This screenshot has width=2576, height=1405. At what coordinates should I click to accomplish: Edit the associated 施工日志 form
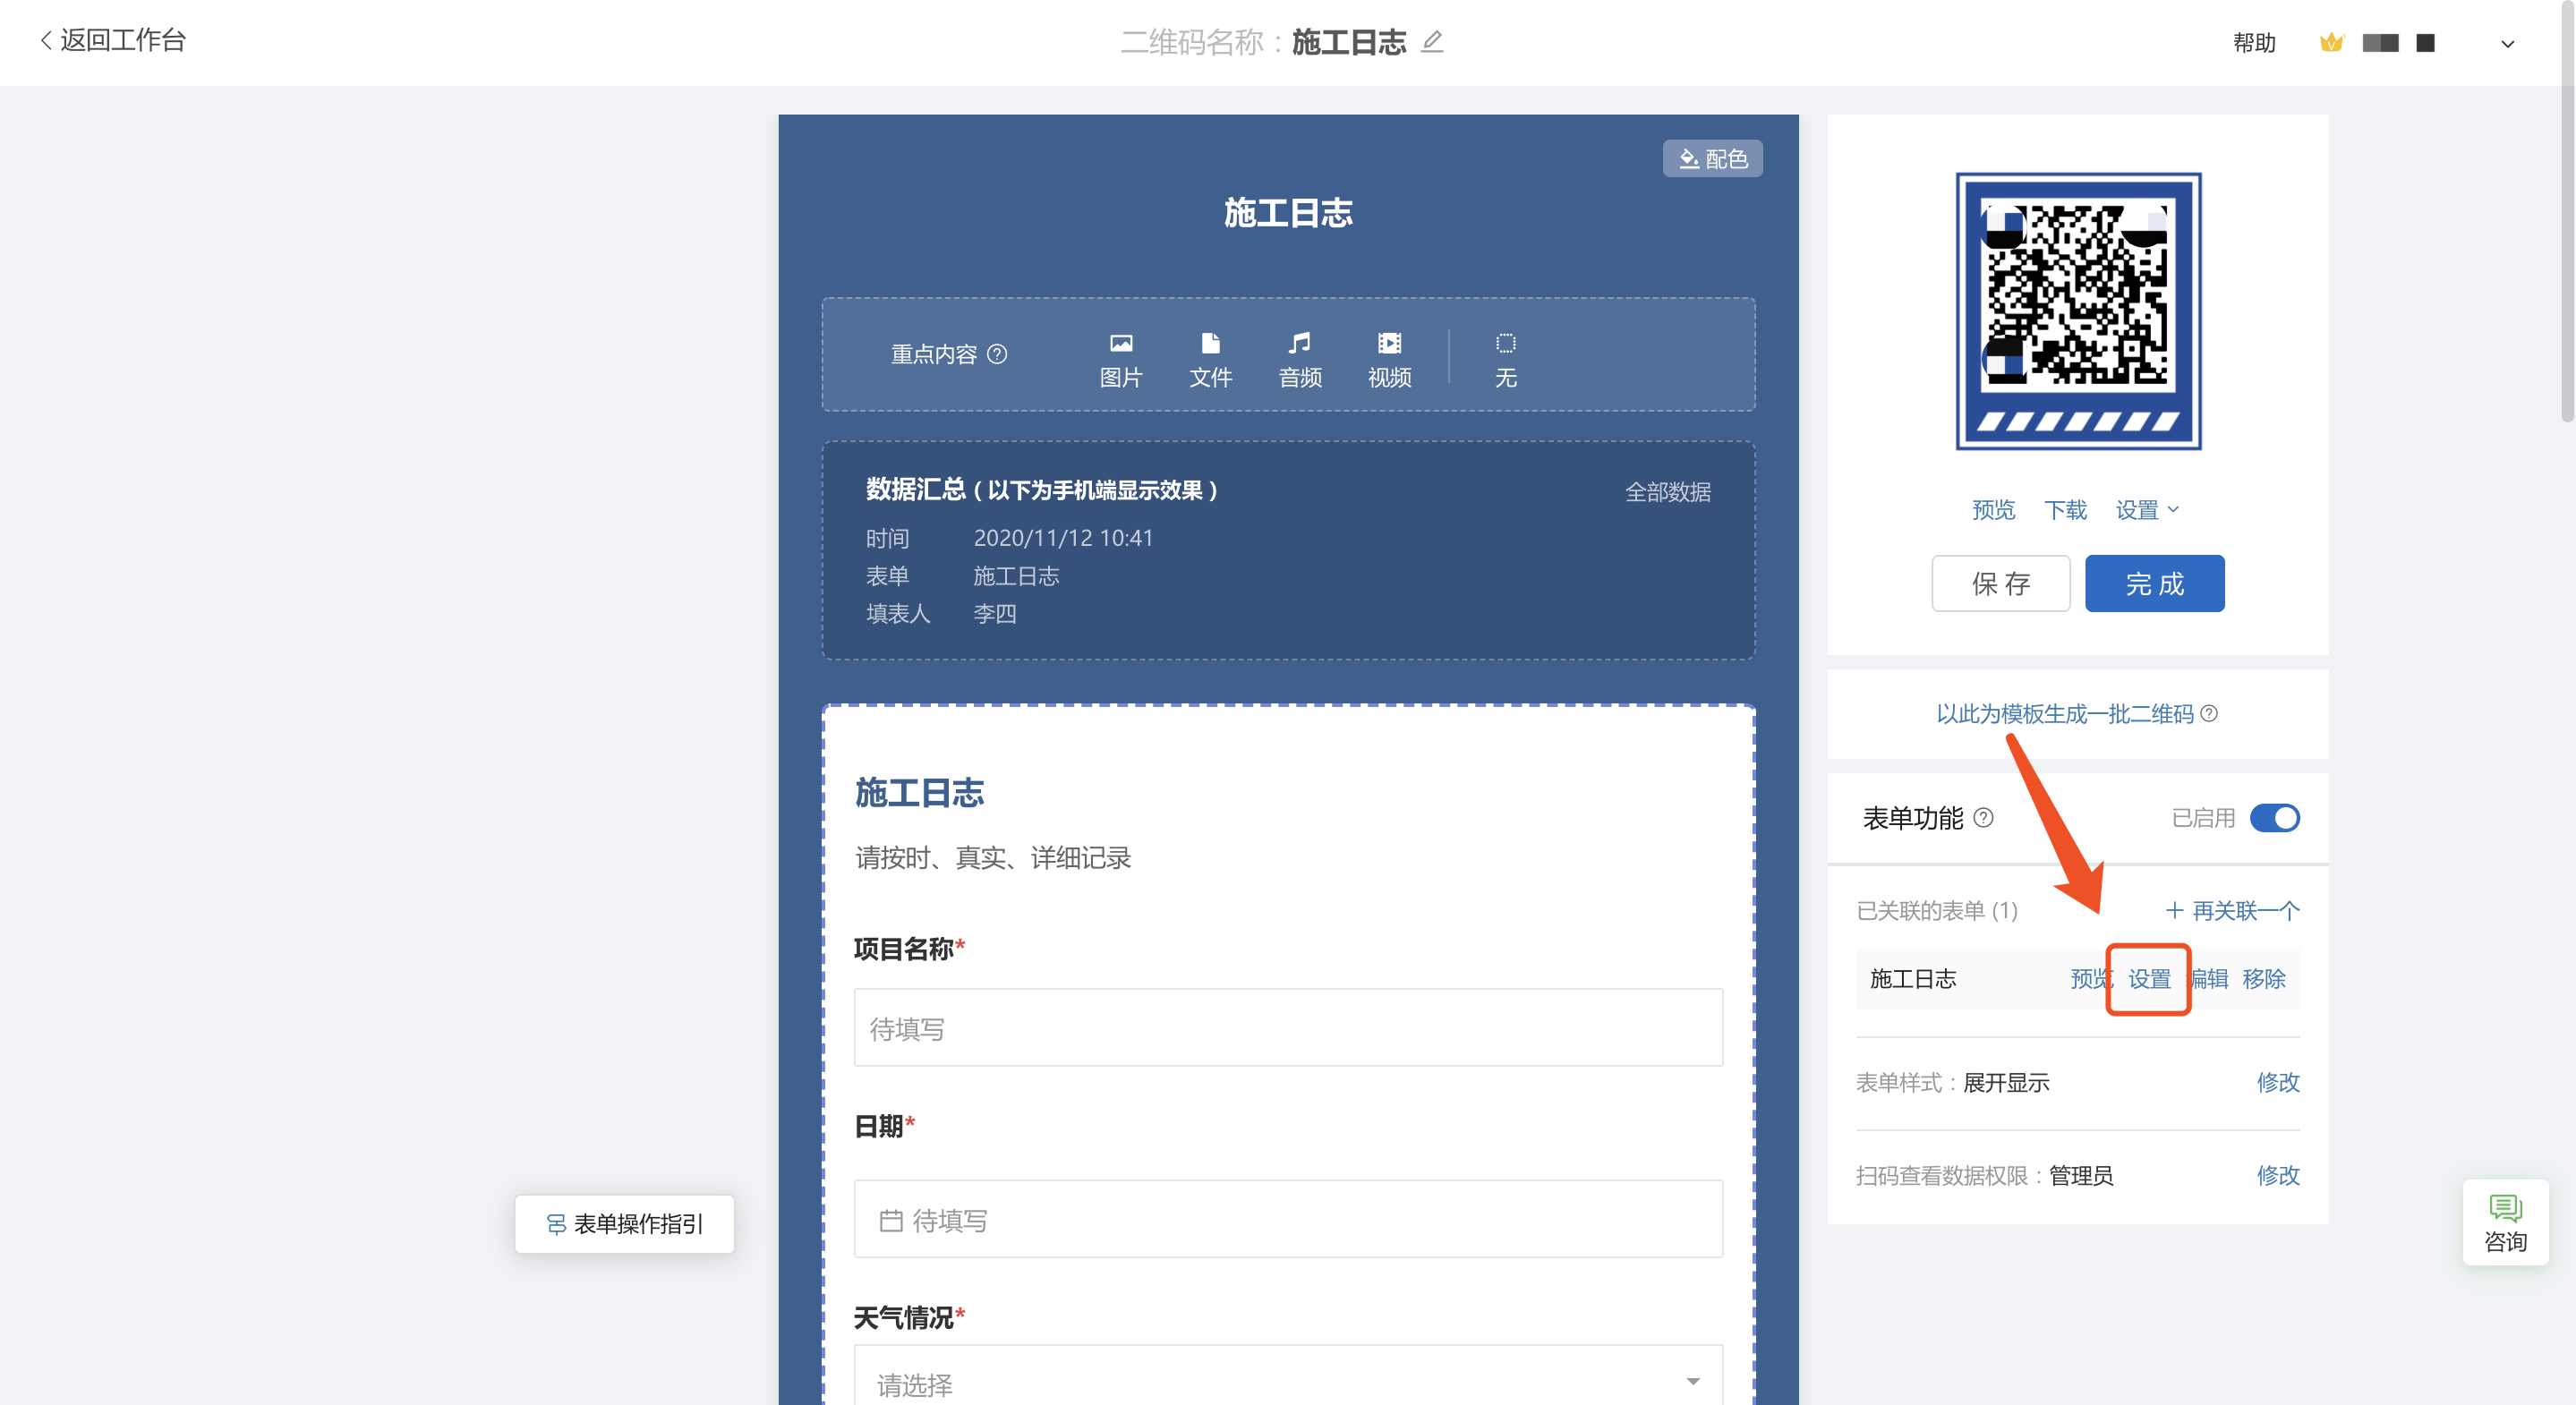click(x=2209, y=979)
